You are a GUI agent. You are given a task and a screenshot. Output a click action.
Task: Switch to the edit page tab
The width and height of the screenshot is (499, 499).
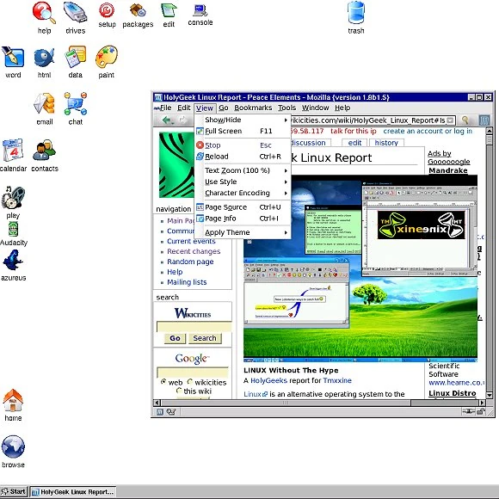[354, 143]
